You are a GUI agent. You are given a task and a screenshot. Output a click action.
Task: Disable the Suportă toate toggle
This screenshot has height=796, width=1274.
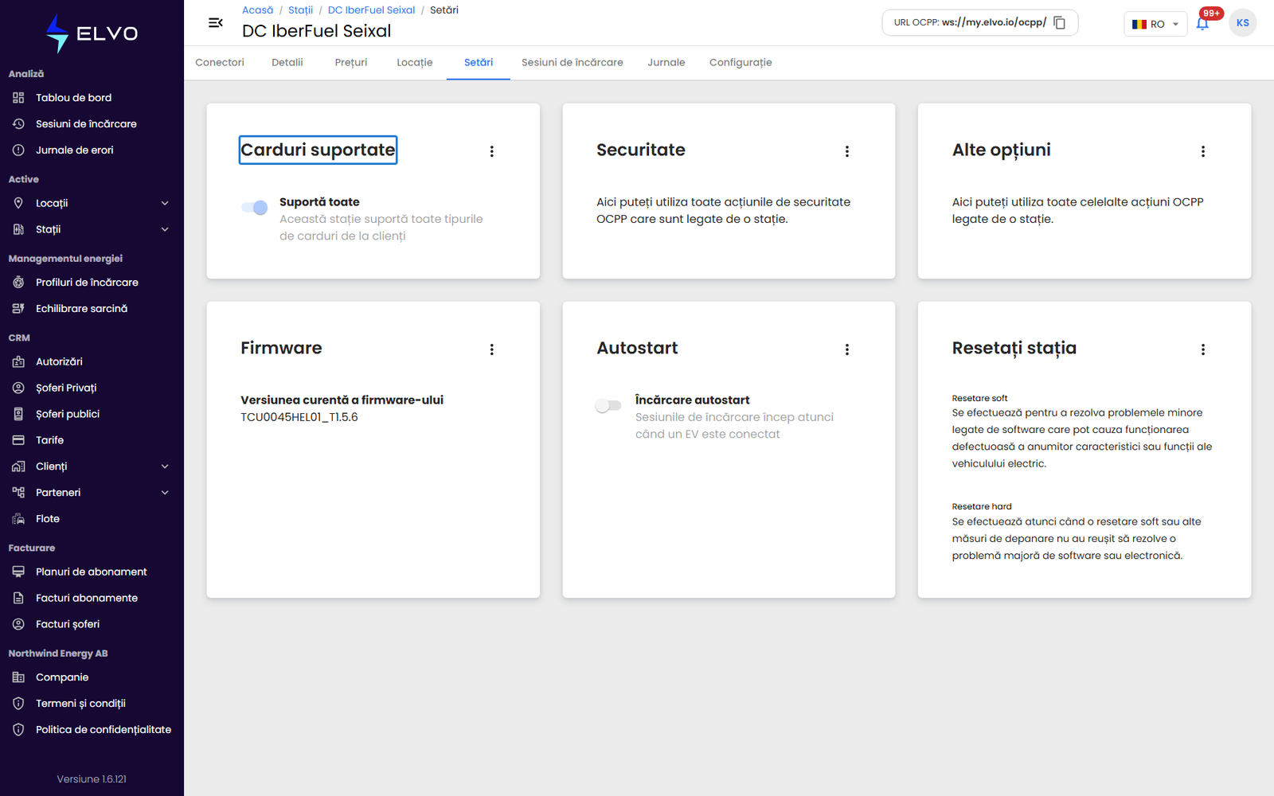pyautogui.click(x=255, y=208)
